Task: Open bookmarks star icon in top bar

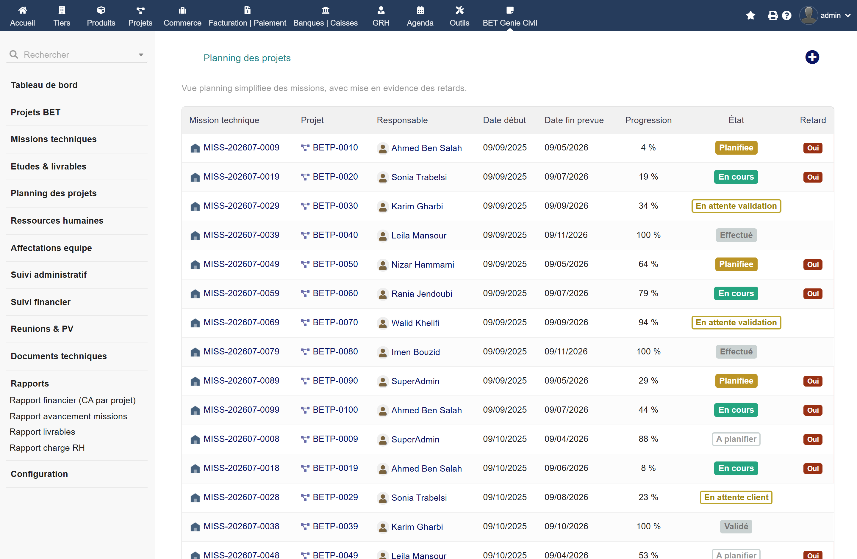Action: pos(750,15)
